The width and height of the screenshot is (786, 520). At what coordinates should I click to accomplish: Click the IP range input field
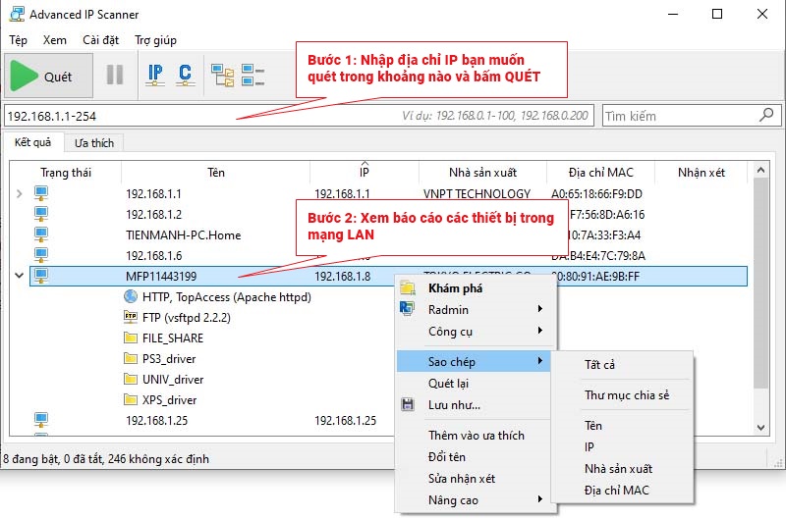(299, 116)
